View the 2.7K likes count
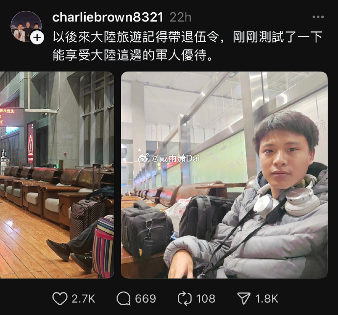Screen dimensions: 338x315 [83, 299]
